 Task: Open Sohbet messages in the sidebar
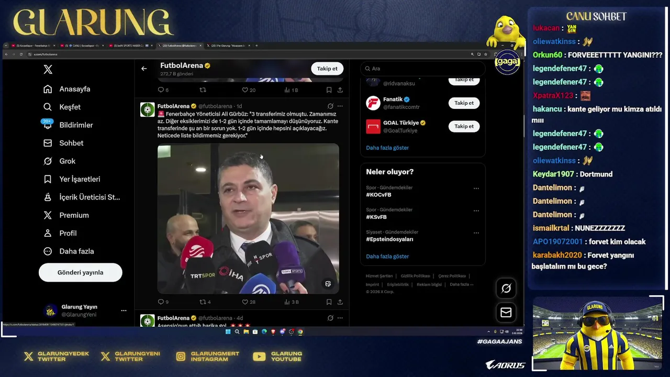63,143
